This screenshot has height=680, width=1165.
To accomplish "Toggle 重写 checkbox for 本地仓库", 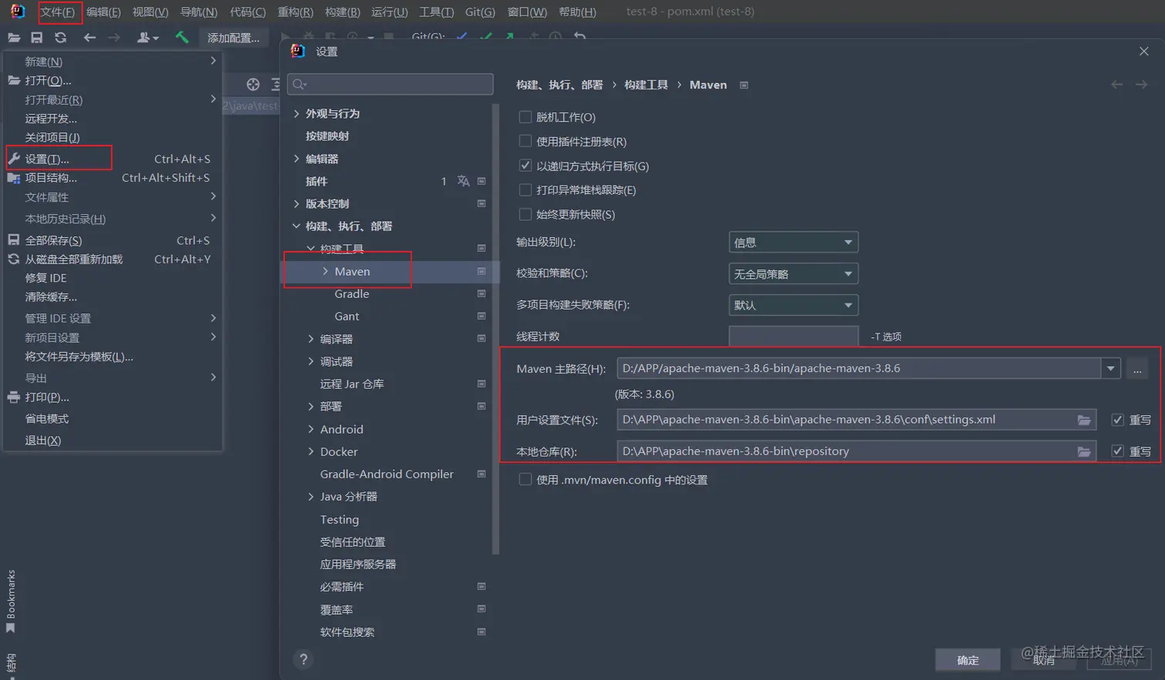I will coord(1117,451).
